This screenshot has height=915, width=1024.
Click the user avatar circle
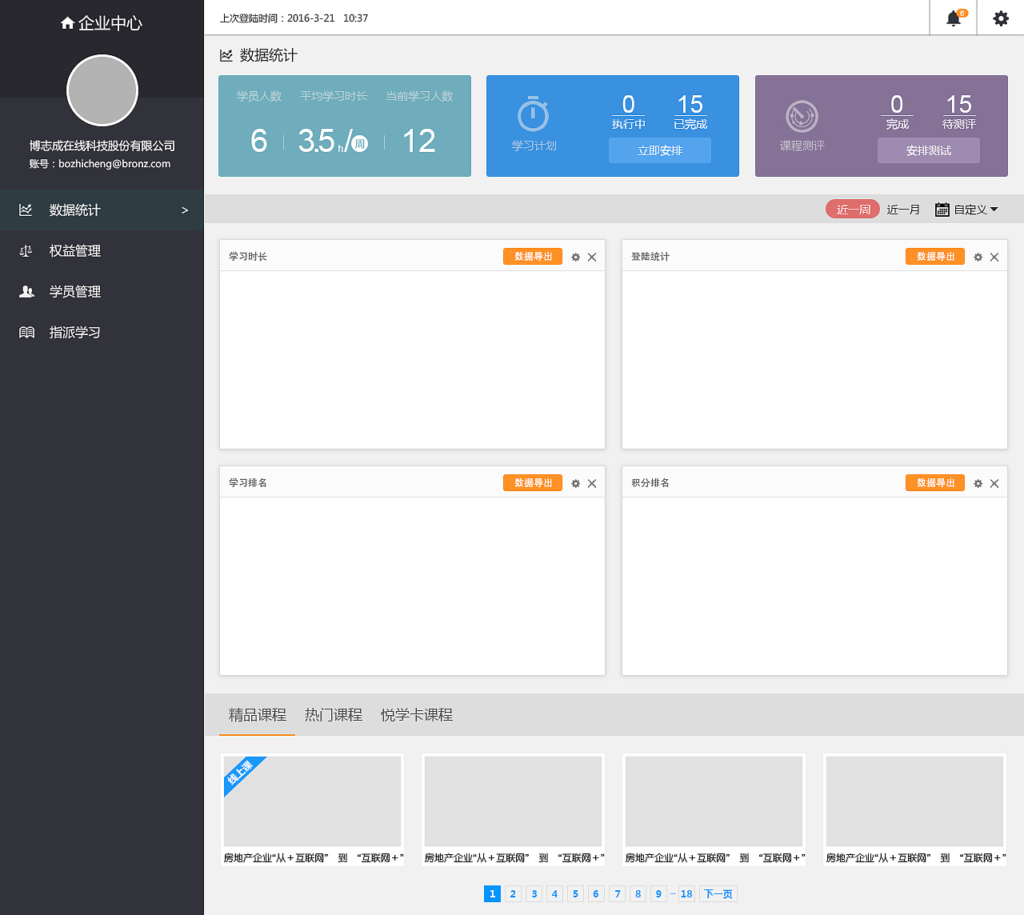[102, 90]
